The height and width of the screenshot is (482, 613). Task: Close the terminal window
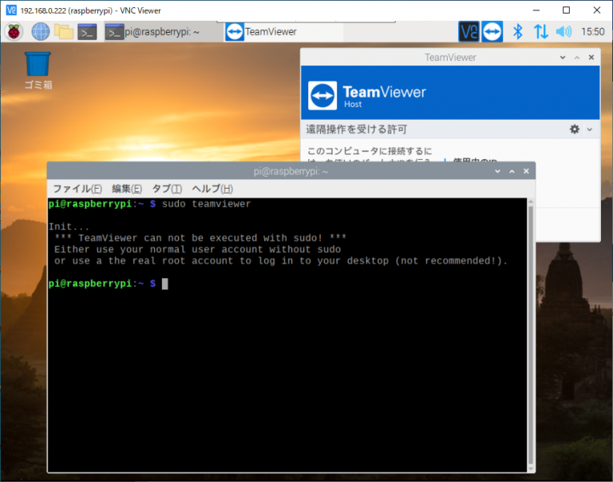tap(526, 171)
